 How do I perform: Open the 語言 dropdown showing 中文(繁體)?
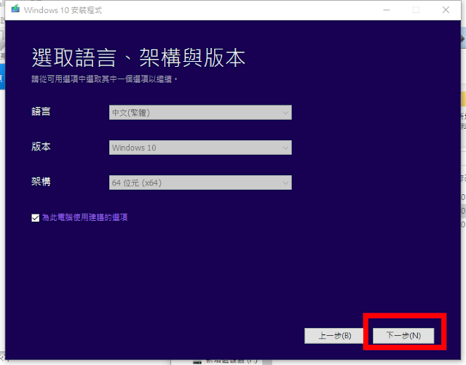point(200,113)
